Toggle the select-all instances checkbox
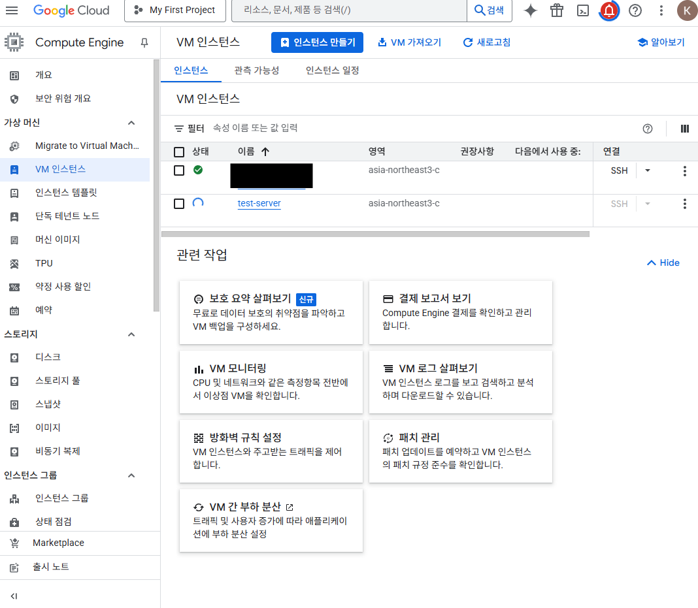This screenshot has height=608, width=698. [179, 152]
